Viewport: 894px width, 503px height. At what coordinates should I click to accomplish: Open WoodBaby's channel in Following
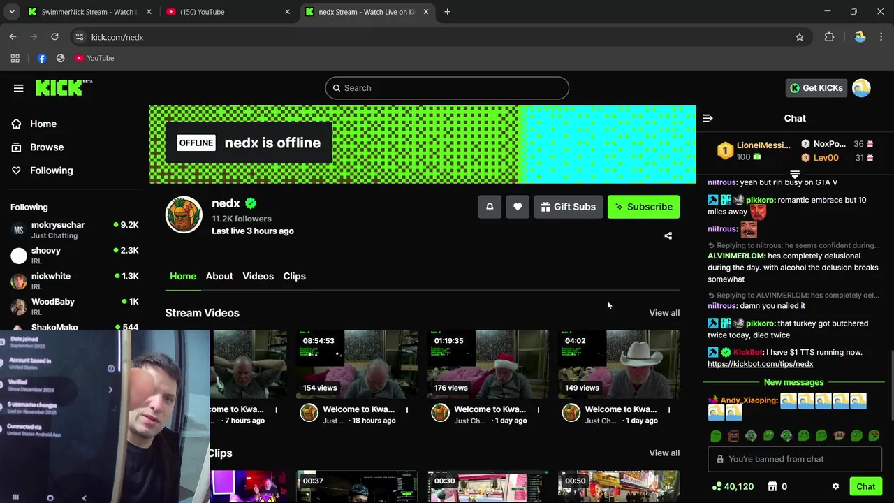point(74,307)
